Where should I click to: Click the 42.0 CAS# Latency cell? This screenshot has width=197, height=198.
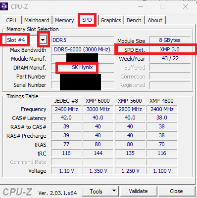coord(66,118)
